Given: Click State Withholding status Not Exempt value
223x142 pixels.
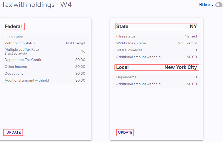Looking at the screenshot, I should 187,43.
